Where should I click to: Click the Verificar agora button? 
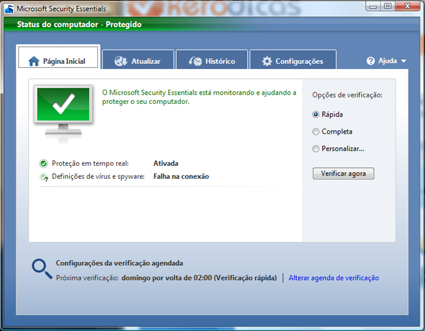[x=343, y=174]
